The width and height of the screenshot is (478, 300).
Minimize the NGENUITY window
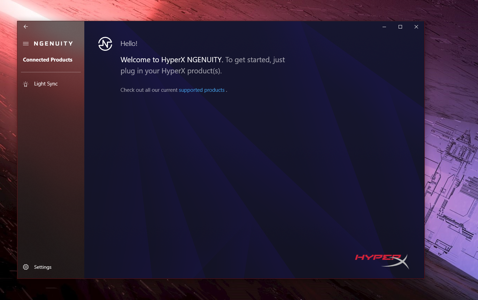tap(384, 27)
